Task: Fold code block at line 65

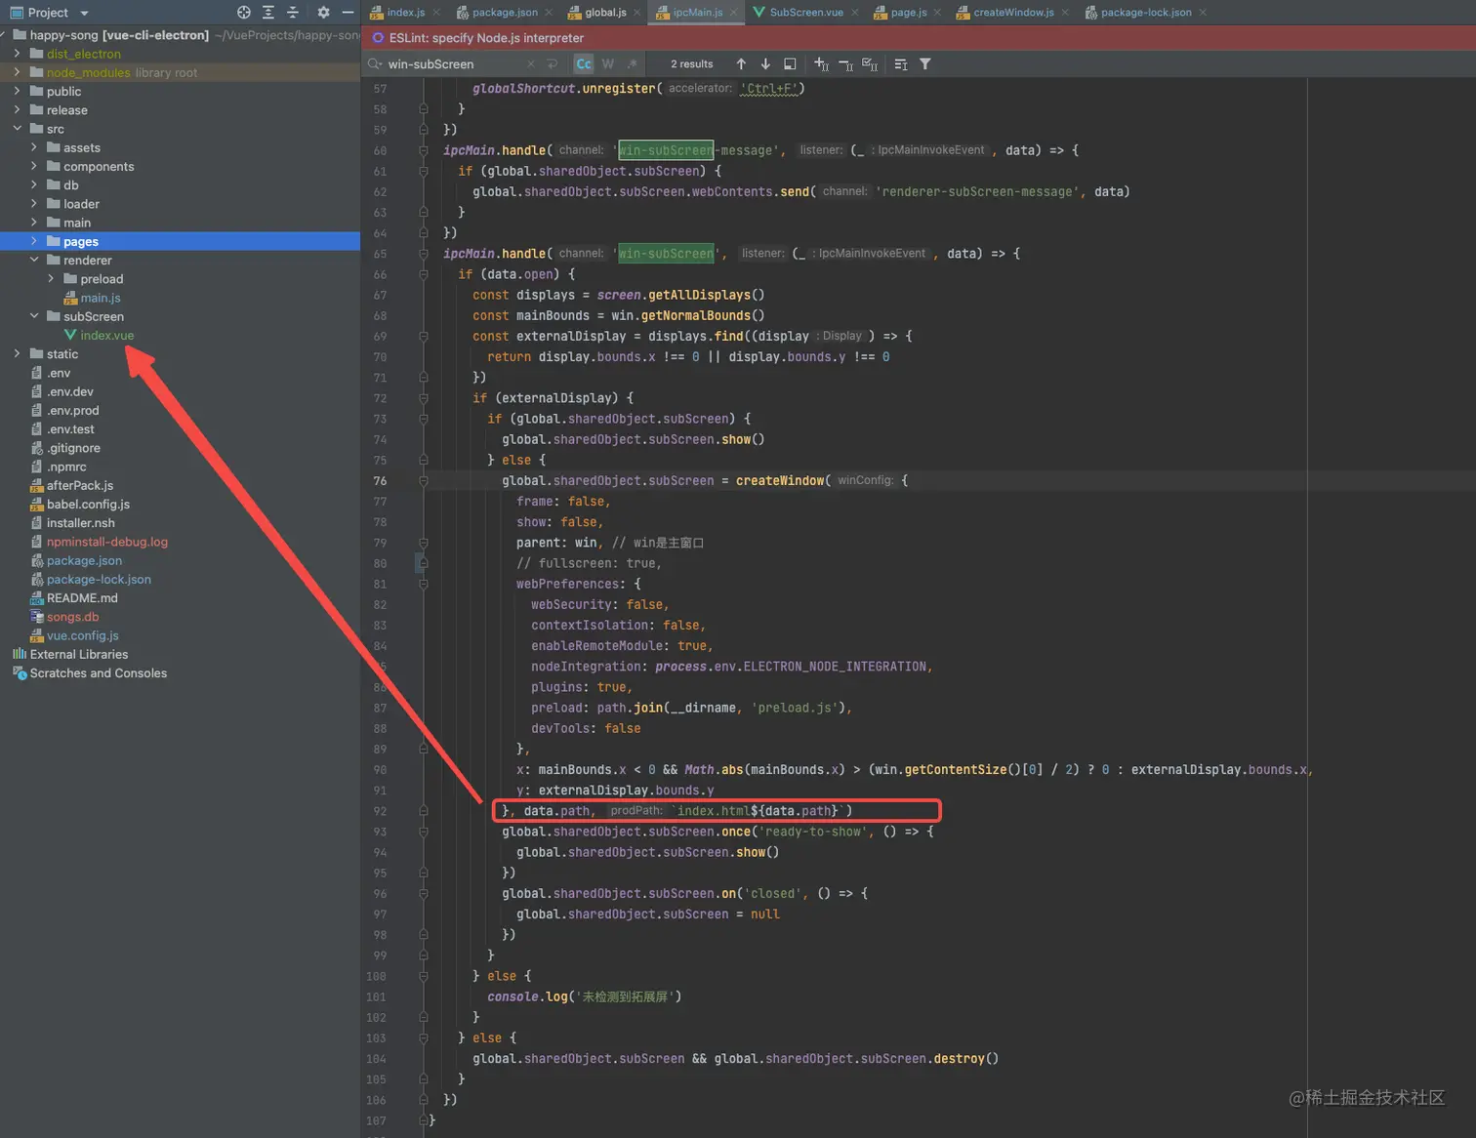Action: (424, 254)
